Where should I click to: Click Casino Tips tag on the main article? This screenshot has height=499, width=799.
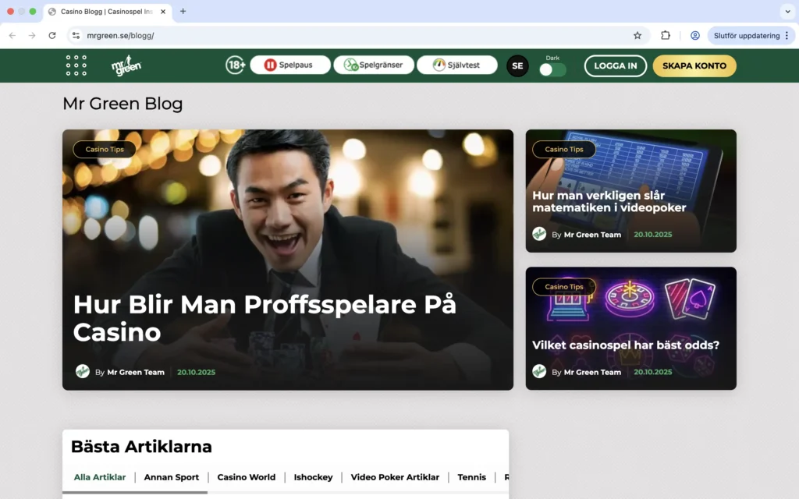click(x=105, y=149)
